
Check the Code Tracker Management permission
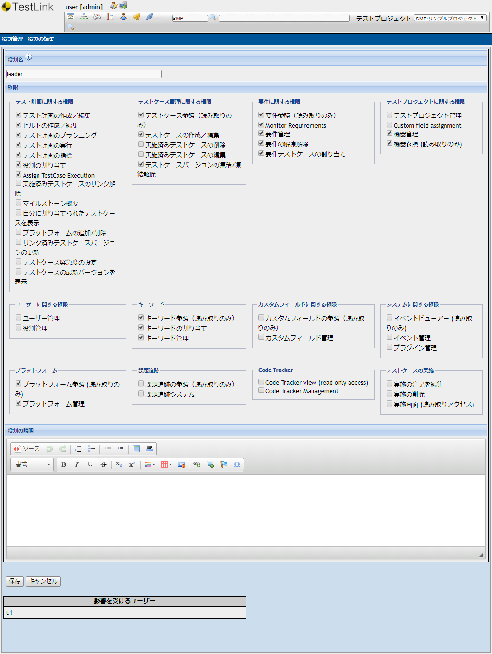[261, 391]
